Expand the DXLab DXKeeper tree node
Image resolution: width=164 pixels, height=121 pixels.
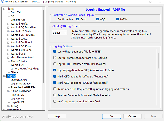pyautogui.click(x=8, y=91)
